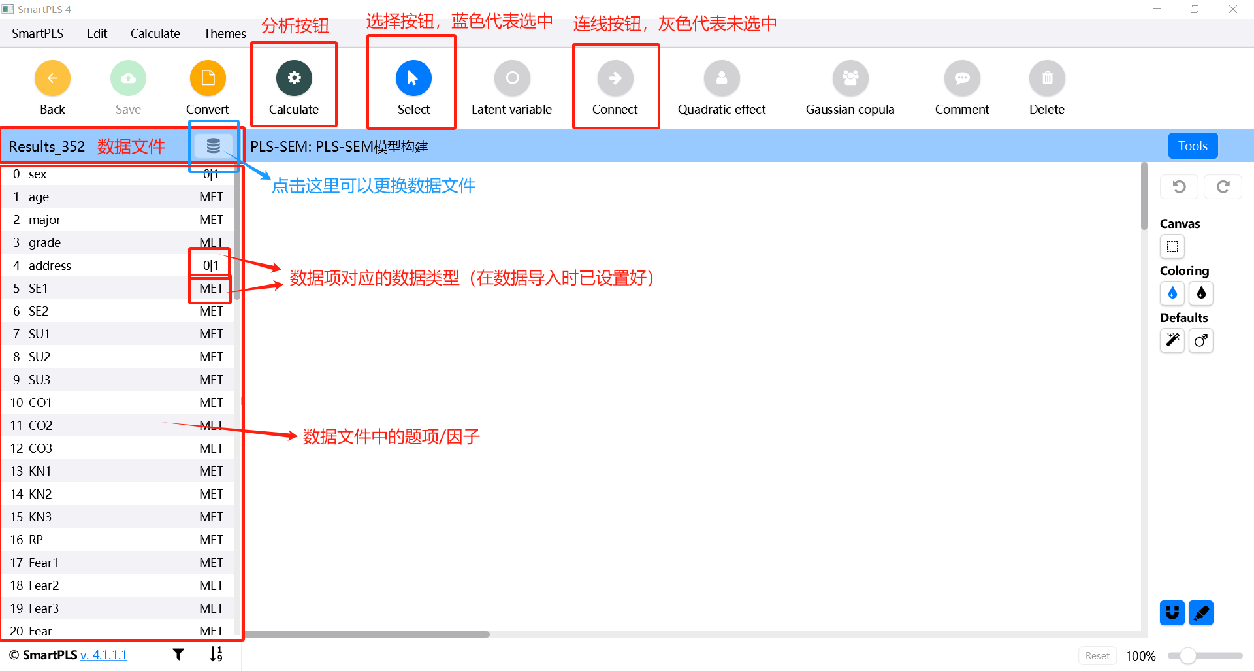The width and height of the screenshot is (1254, 671).
Task: Select the address indicator row
Action: (118, 265)
